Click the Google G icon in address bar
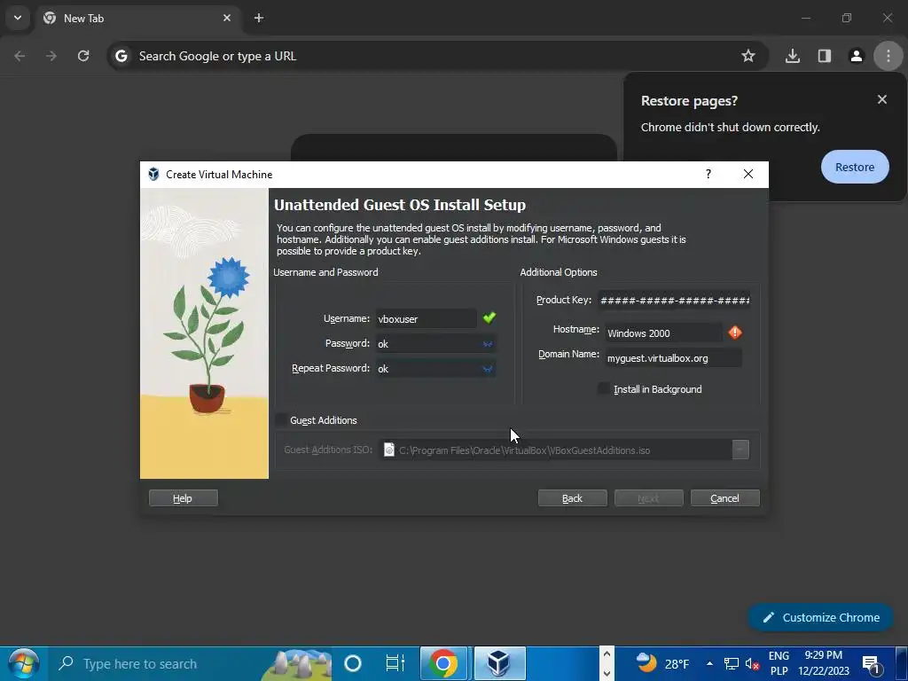The width and height of the screenshot is (908, 681). (121, 56)
